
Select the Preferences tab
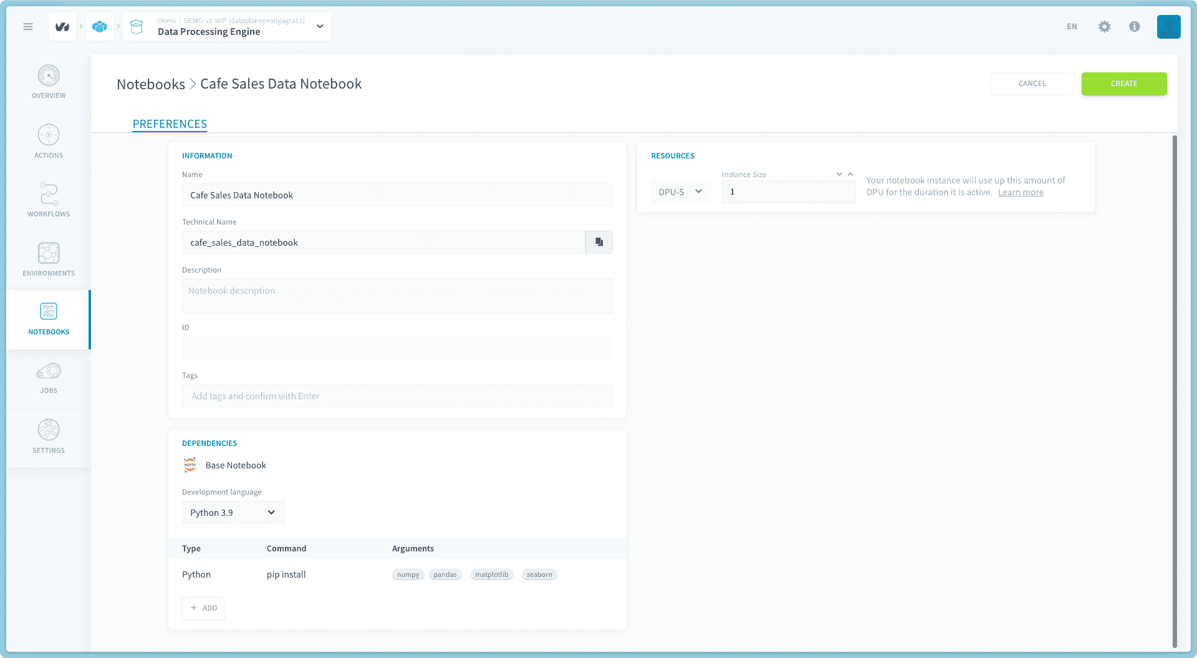tap(170, 123)
